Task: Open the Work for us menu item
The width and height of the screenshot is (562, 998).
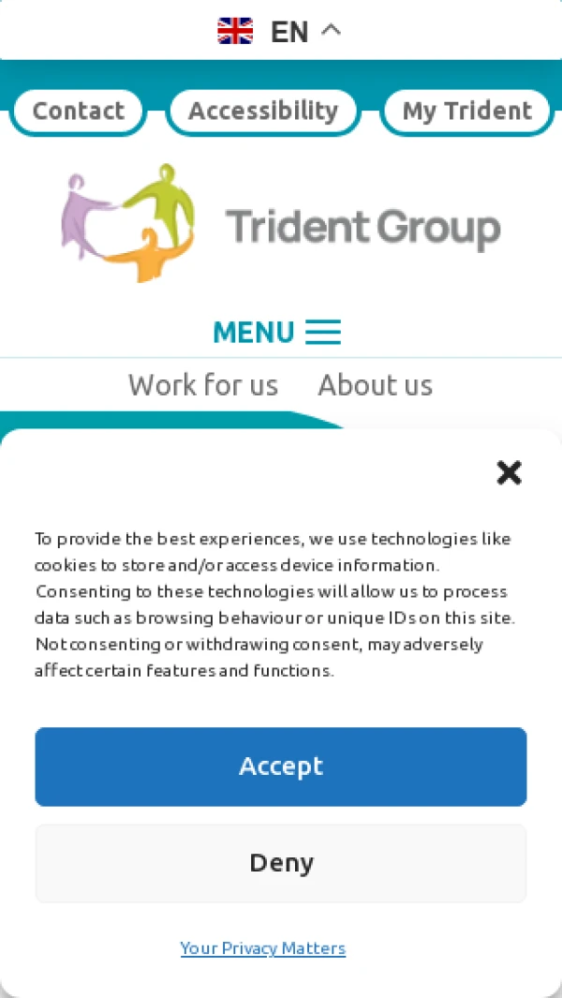Action: coord(203,385)
